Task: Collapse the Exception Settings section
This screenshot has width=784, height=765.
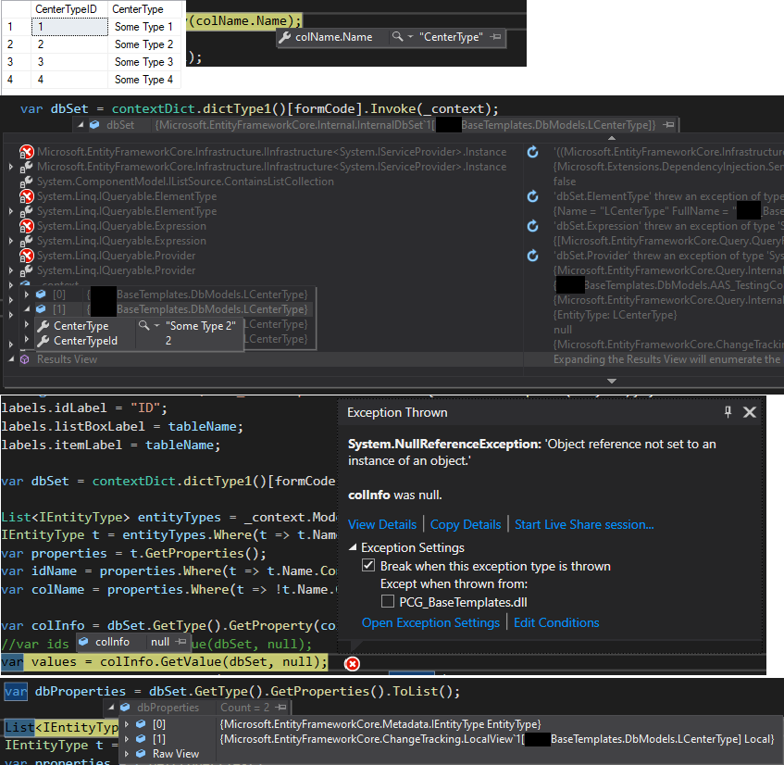Action: [353, 547]
